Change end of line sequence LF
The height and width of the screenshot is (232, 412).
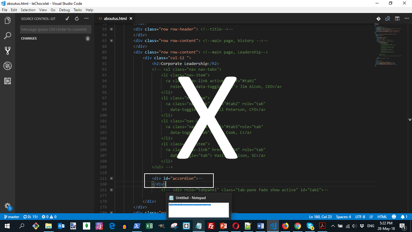point(371,217)
